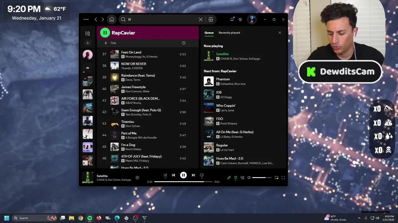The height and width of the screenshot is (223, 398).
Task: Enter full screen player view
Action: [283, 178]
